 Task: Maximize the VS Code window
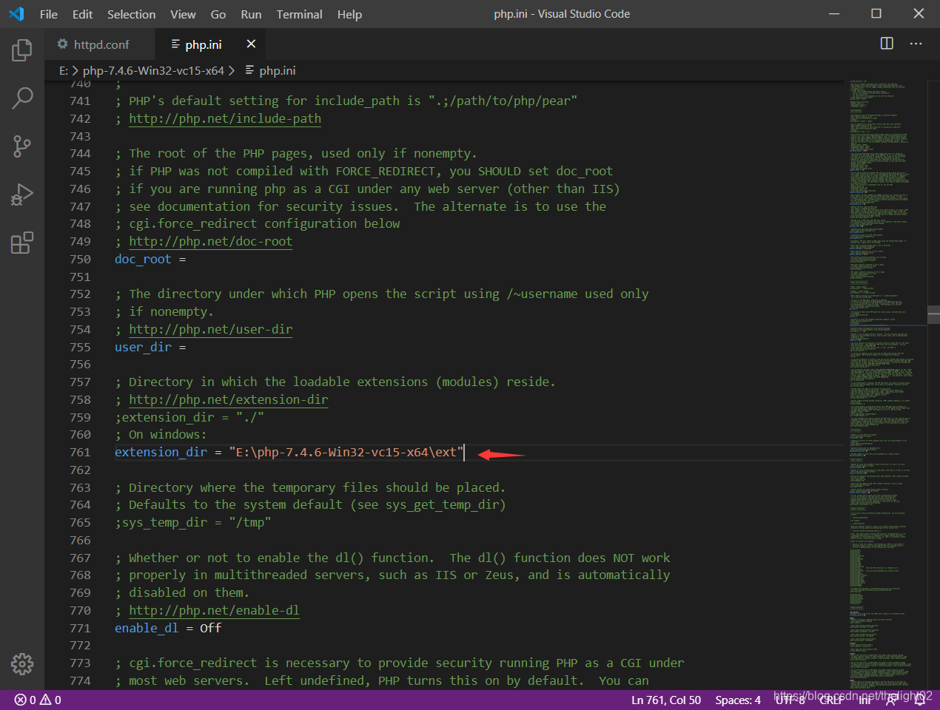(876, 14)
